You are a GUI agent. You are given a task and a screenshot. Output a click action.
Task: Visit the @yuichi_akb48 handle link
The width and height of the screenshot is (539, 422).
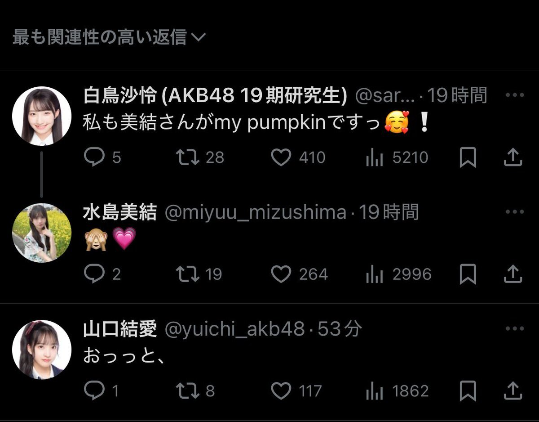pyautogui.click(x=235, y=330)
